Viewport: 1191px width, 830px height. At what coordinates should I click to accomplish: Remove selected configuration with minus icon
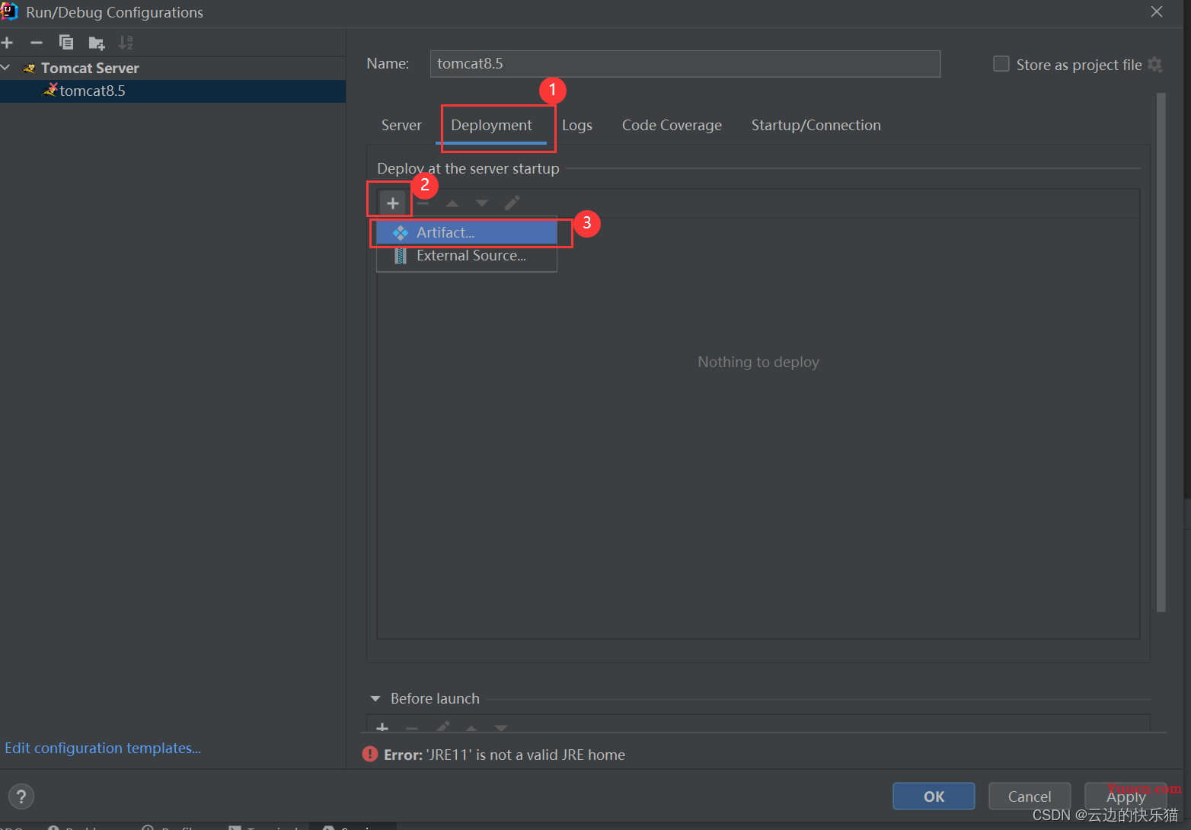(x=36, y=43)
